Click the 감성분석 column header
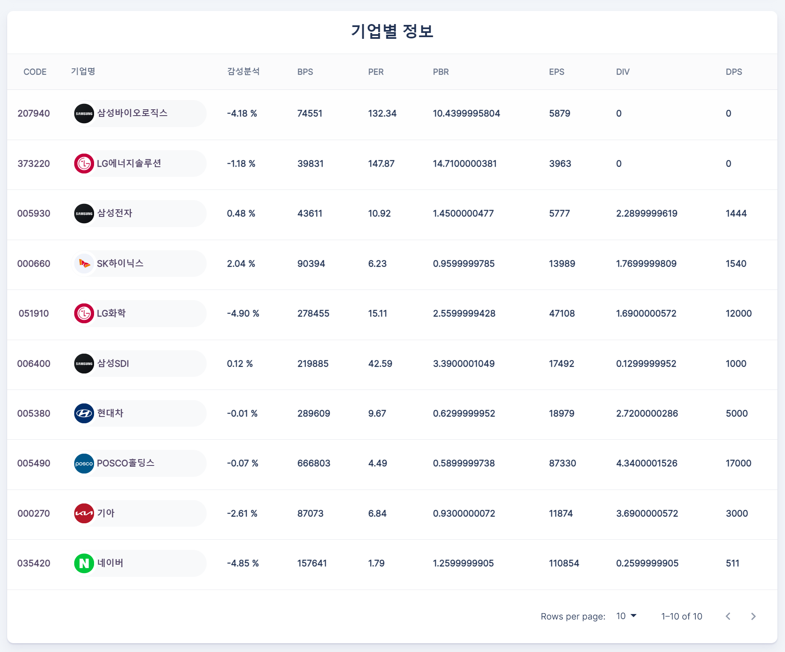This screenshot has width=785, height=652. click(243, 72)
